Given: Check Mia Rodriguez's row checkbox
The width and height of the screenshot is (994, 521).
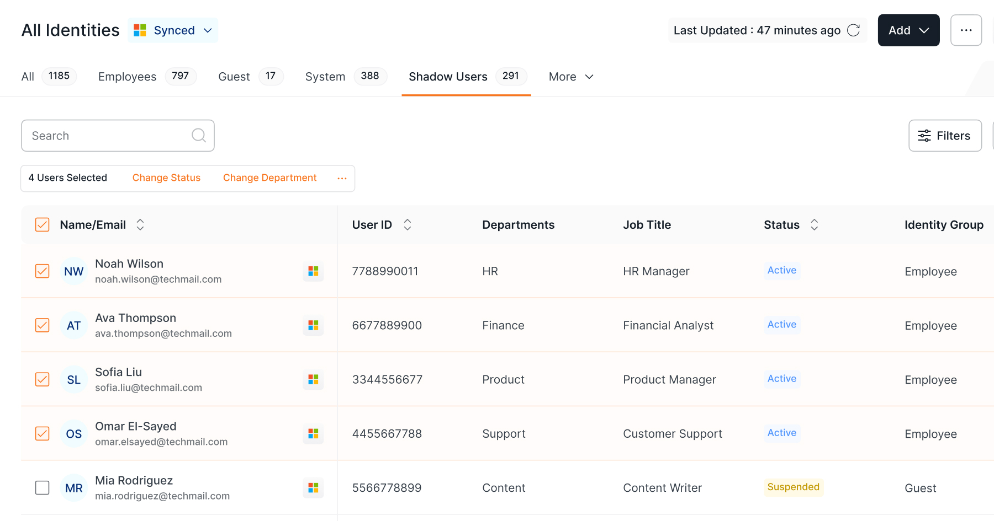Looking at the screenshot, I should [x=43, y=488].
